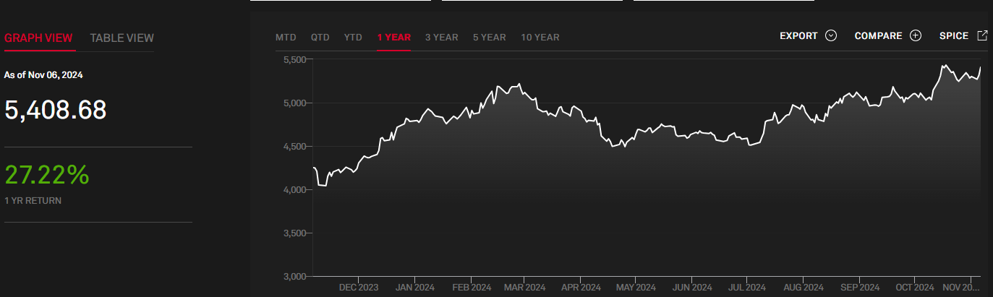Select the MTD time range
Image resolution: width=993 pixels, height=297 pixels.
(x=286, y=38)
